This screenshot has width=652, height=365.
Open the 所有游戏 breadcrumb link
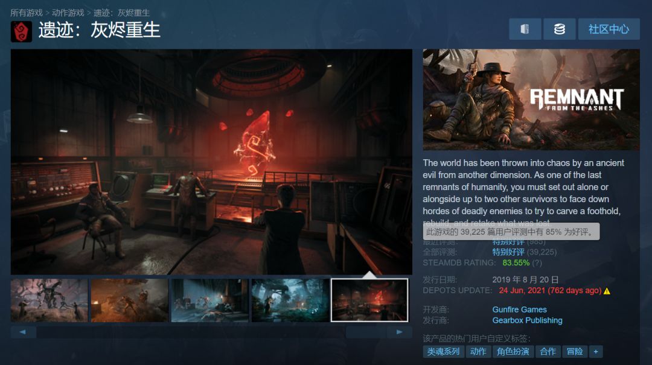27,13
